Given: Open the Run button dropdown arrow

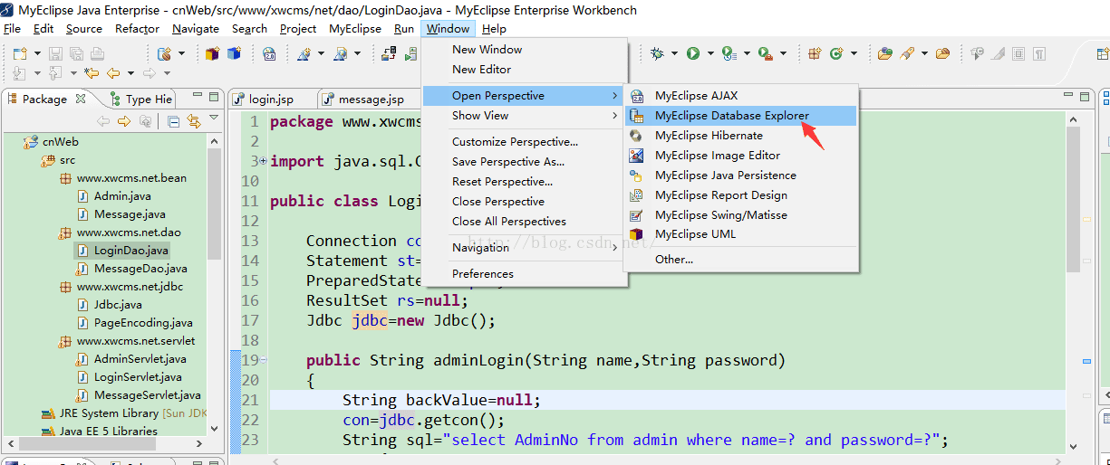Looking at the screenshot, I should click(710, 54).
